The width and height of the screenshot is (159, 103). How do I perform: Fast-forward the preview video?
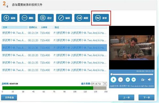(x=134, y=79)
